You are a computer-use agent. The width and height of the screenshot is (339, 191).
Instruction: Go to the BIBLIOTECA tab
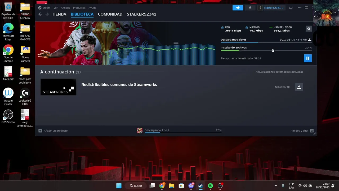point(82,14)
